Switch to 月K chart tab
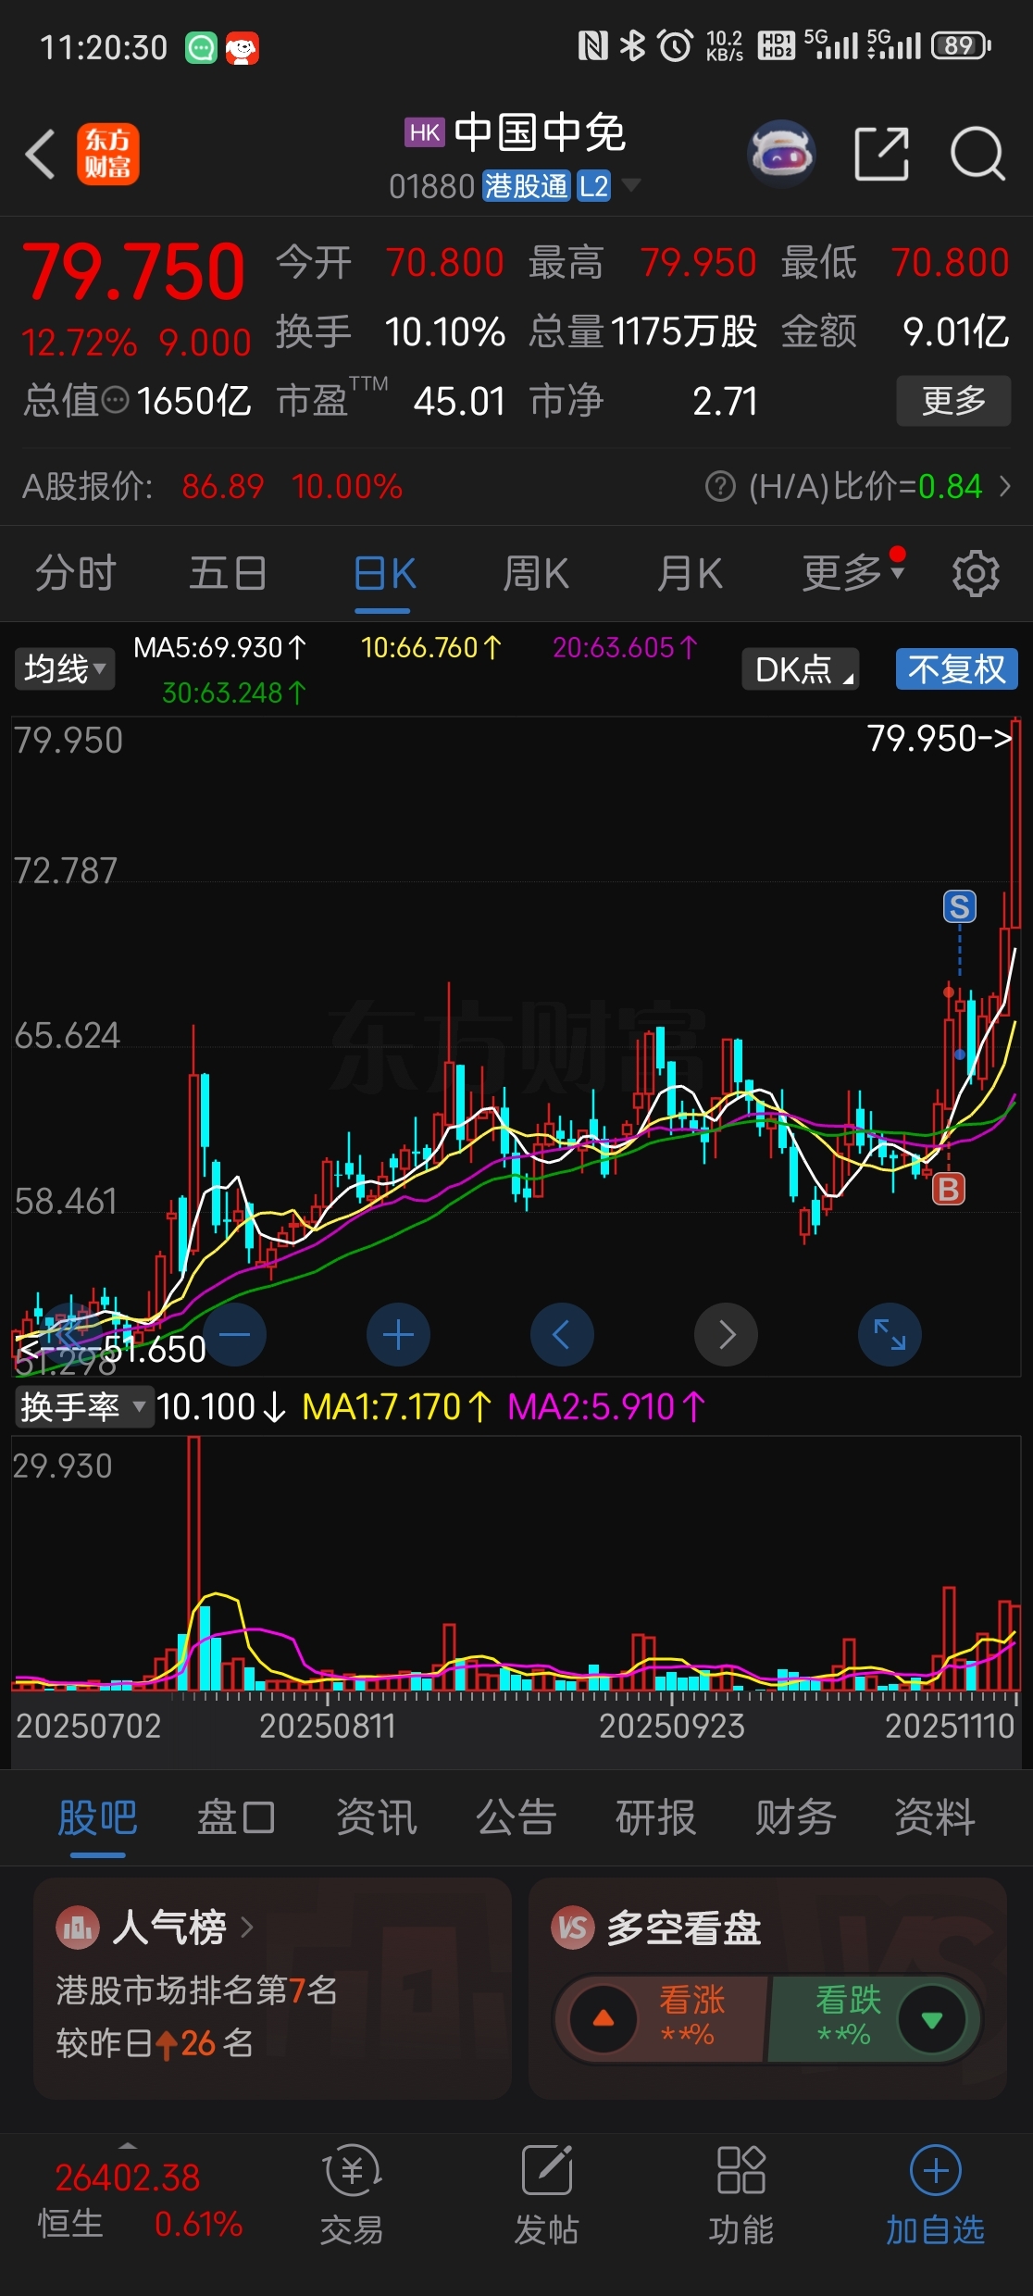The image size is (1033, 2296). click(x=690, y=573)
